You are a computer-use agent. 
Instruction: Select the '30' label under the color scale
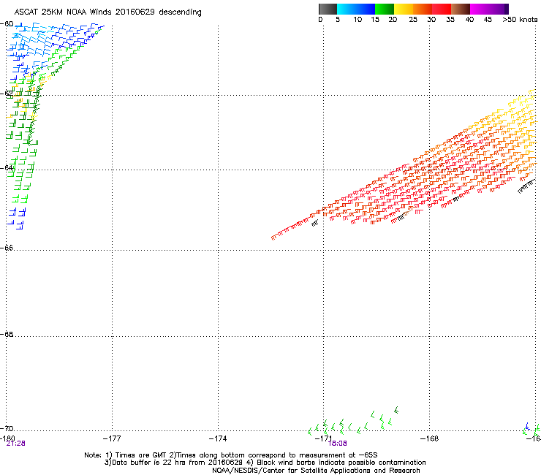click(x=431, y=20)
